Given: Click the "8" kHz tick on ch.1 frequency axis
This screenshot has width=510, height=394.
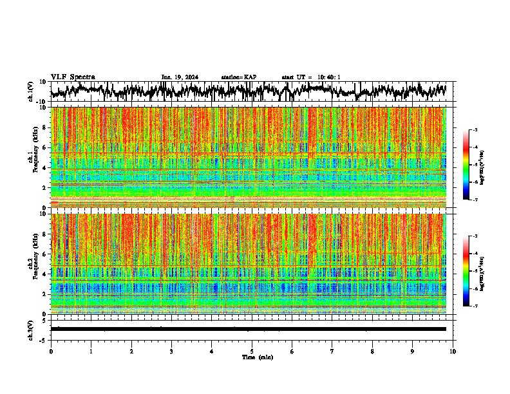Looking at the screenshot, I should [x=44, y=127].
